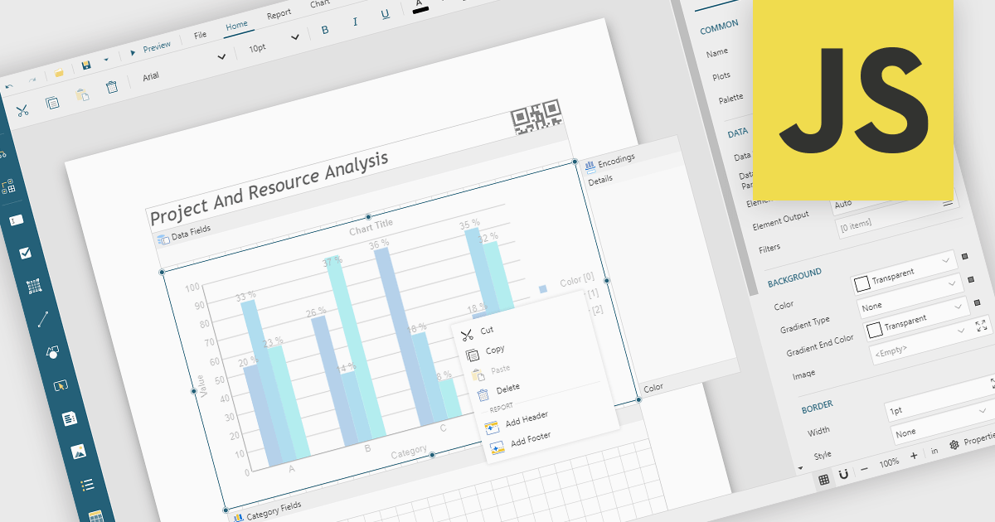Select the List tool in the sidebar
The image size is (995, 522).
tap(87, 485)
